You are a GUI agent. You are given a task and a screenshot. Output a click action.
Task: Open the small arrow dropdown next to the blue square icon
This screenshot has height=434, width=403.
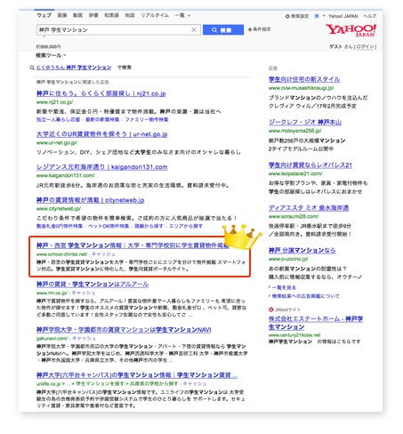pyautogui.click(x=324, y=16)
